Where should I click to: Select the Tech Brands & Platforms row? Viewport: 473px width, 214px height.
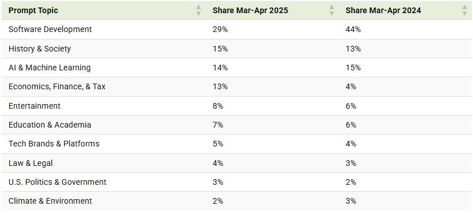point(236,144)
